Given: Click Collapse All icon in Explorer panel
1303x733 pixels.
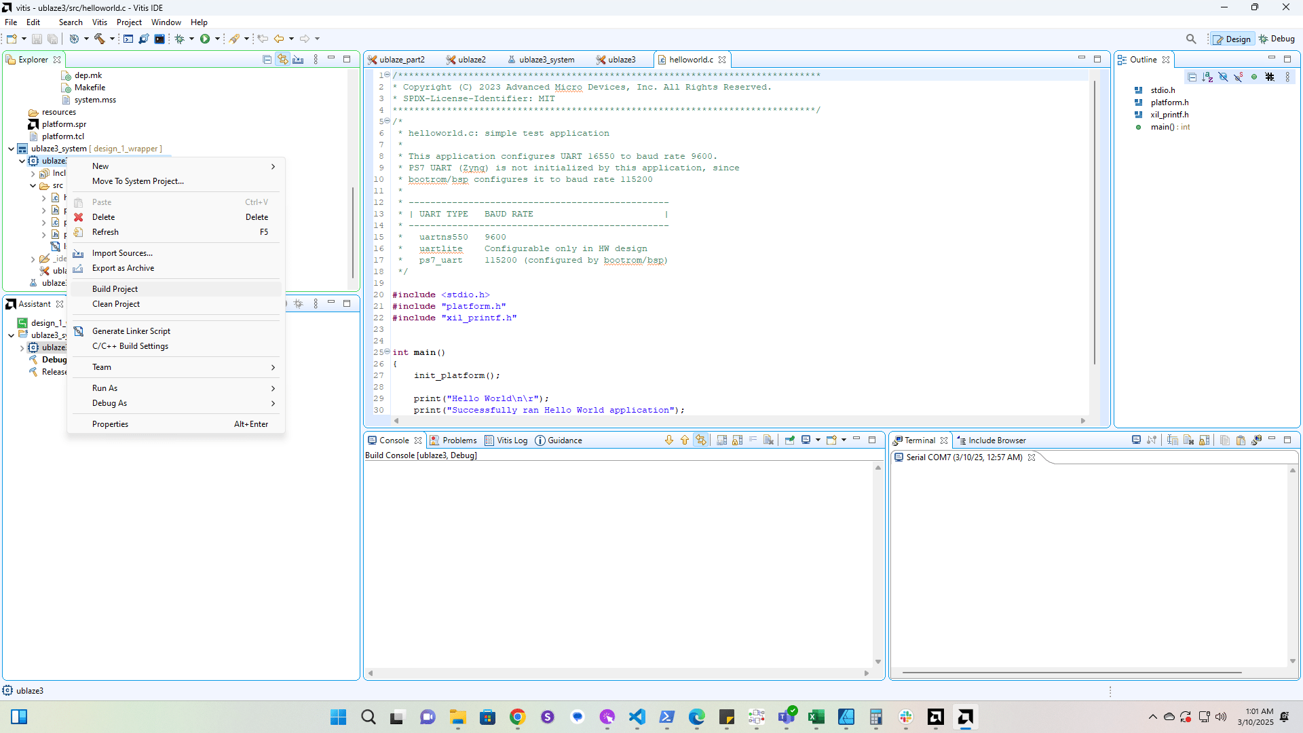Looking at the screenshot, I should (x=267, y=60).
